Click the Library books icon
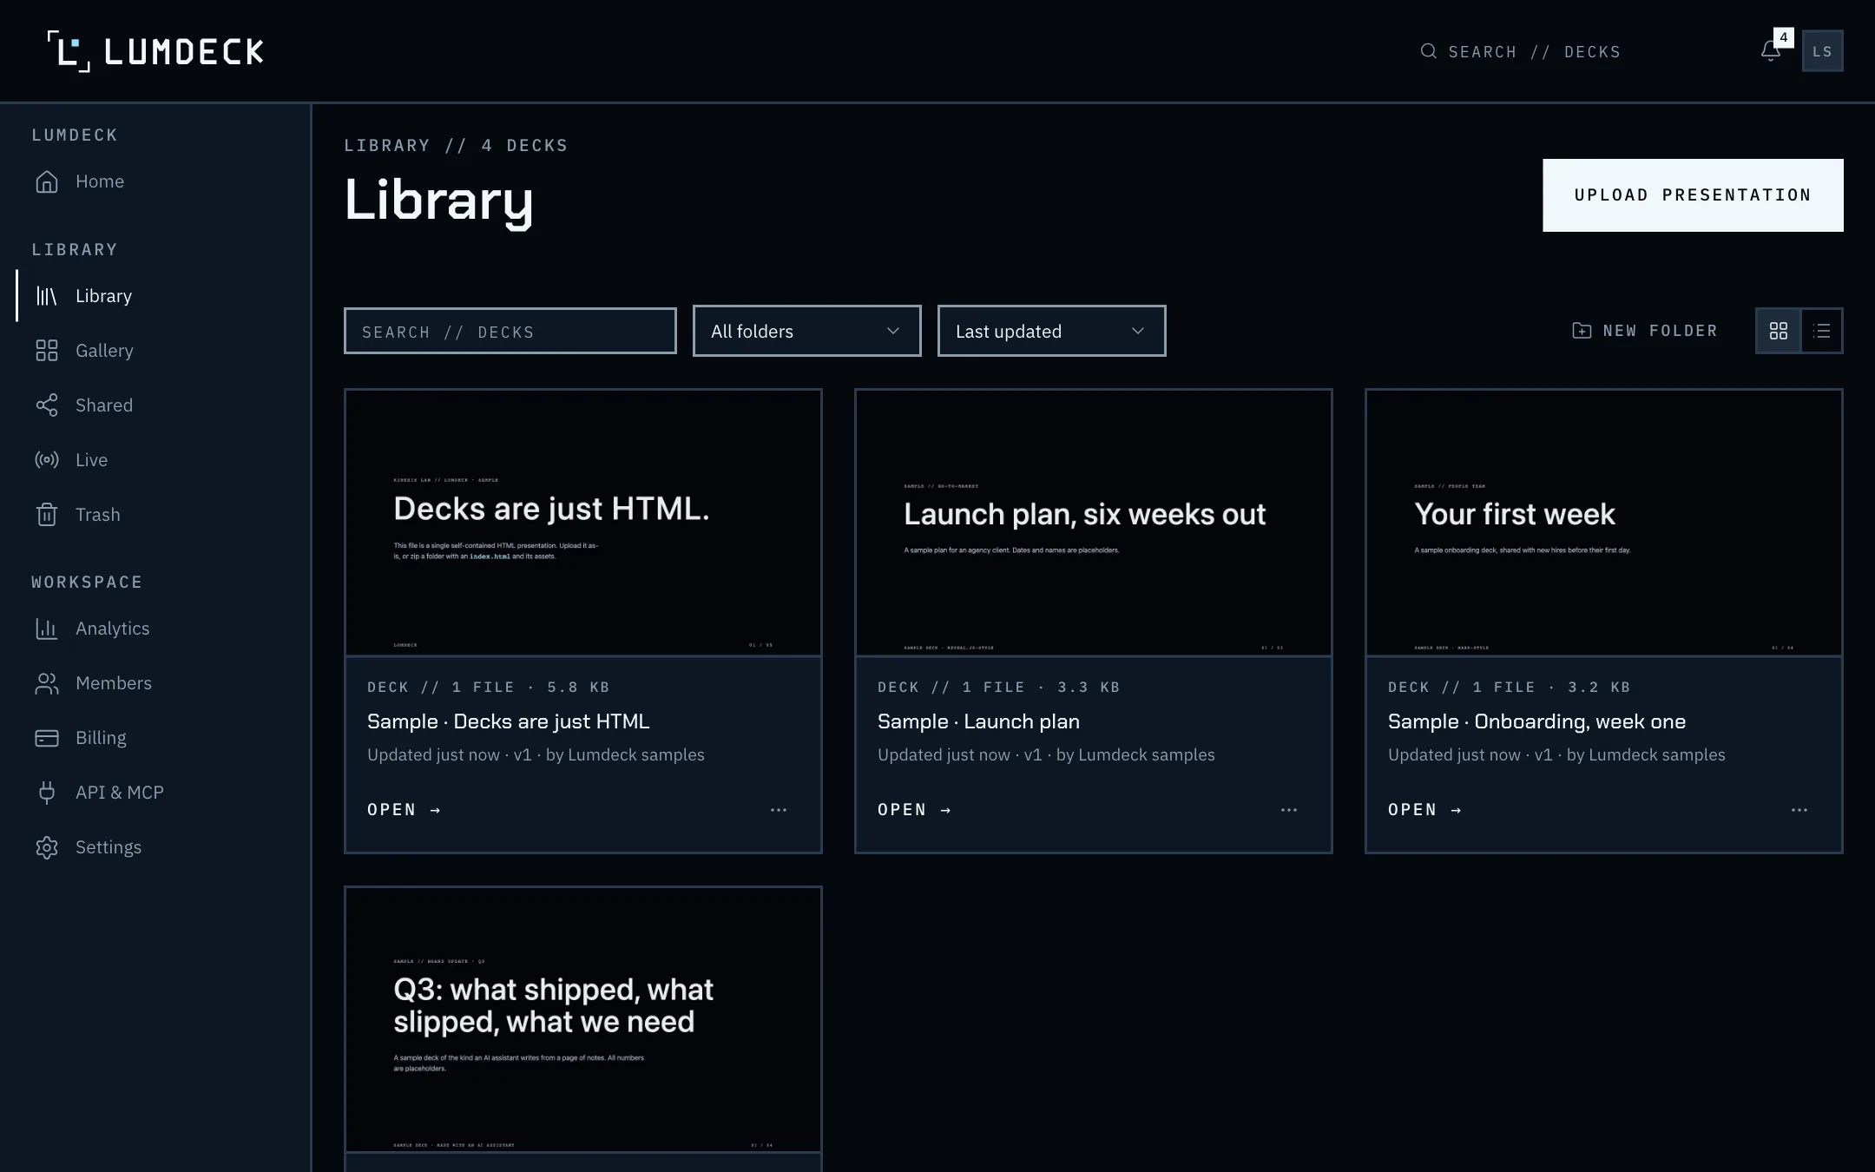This screenshot has height=1172, width=1875. pos(47,296)
